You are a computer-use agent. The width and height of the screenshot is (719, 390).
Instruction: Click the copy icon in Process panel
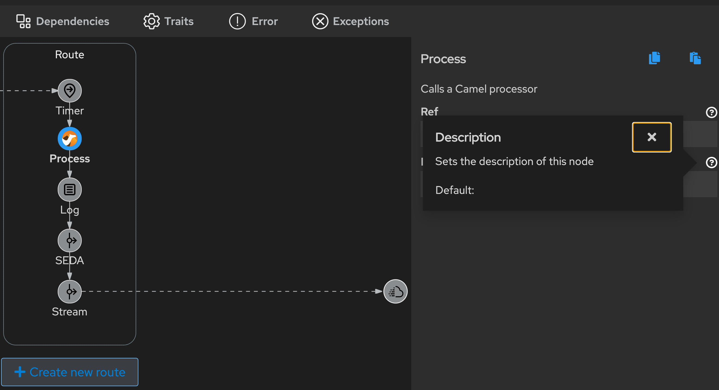pos(654,58)
